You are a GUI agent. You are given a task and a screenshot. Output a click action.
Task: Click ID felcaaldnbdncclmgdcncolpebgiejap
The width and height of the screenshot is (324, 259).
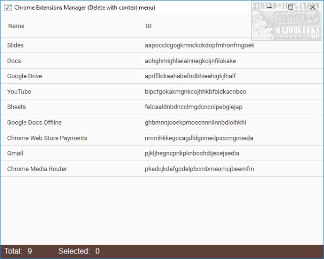(x=193, y=107)
